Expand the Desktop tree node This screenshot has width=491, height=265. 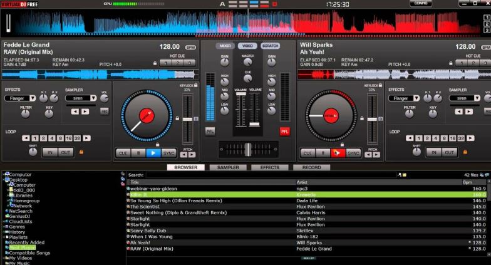click(4, 180)
